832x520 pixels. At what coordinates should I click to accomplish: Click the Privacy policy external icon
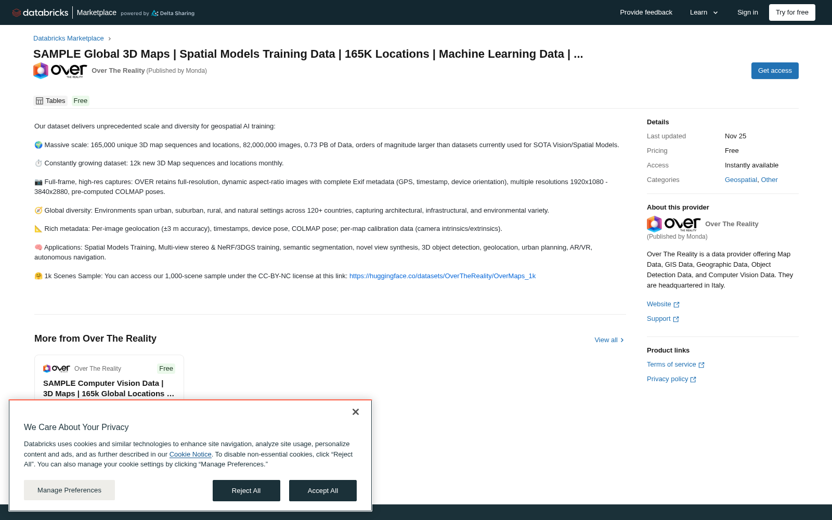(693, 380)
